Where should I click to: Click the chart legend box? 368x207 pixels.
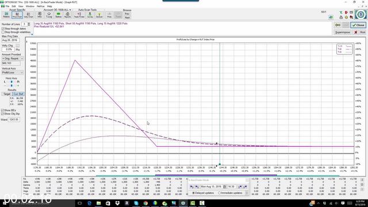point(344,49)
